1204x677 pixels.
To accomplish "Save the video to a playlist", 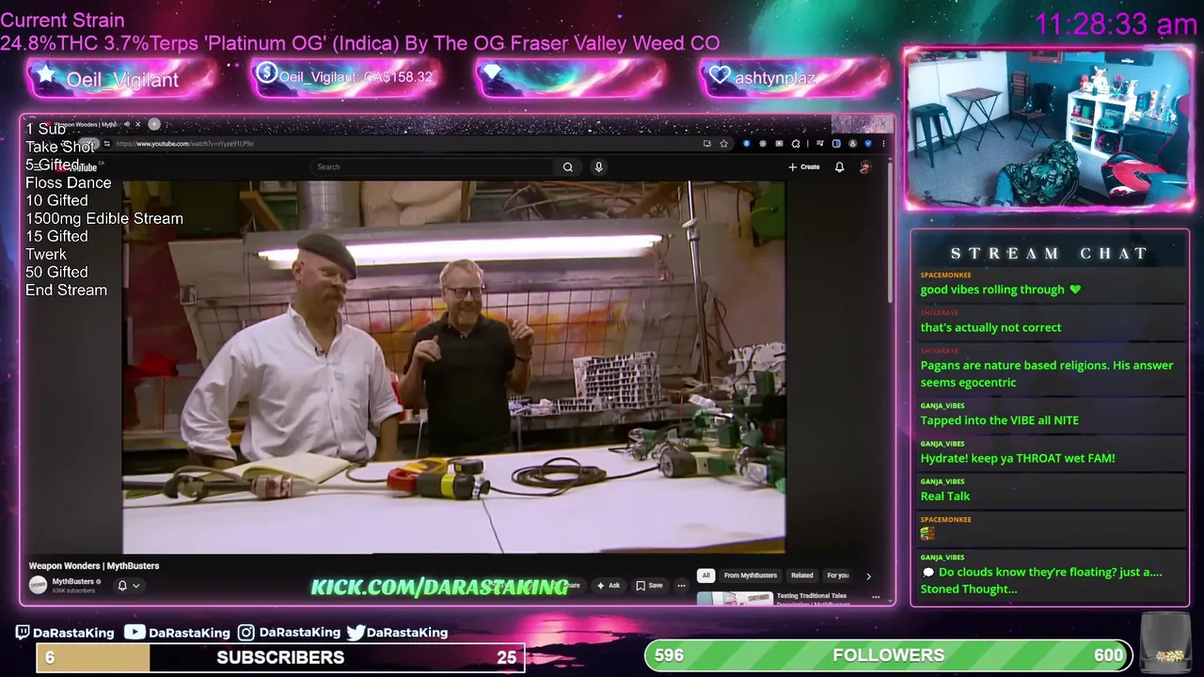I will click(649, 585).
